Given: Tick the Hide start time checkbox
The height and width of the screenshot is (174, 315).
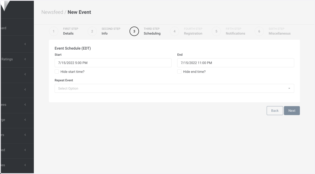Looking at the screenshot, I should (x=57, y=72).
